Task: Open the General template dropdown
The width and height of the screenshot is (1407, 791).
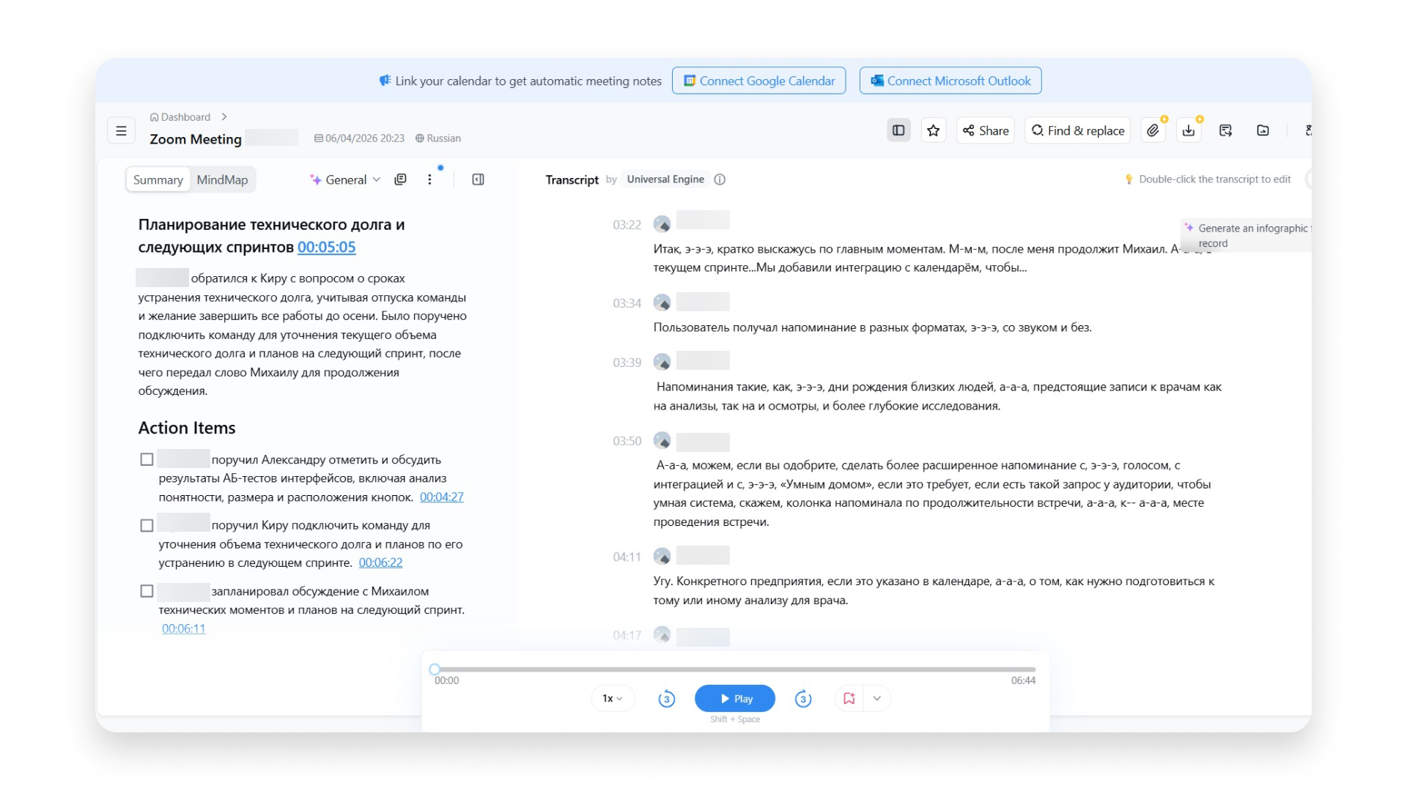Action: [x=345, y=179]
